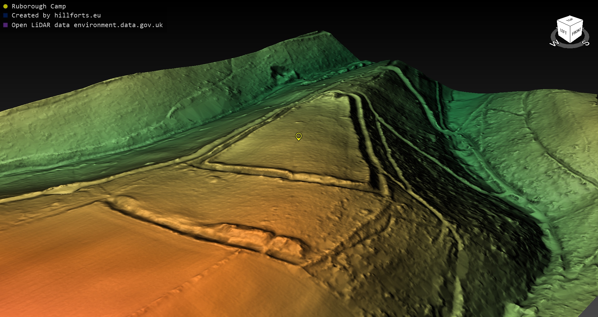Click the S compass direction letter

click(x=586, y=43)
